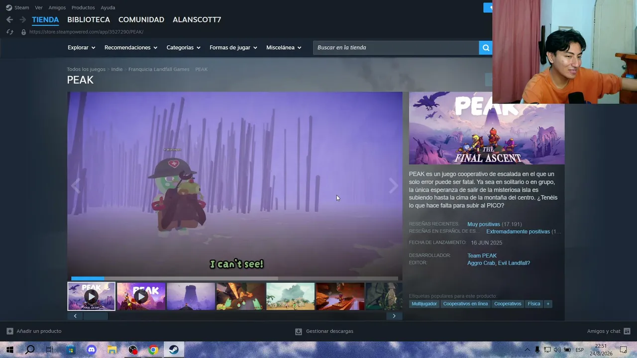
Task: Click the Steam icon on the taskbar
Action: point(174,350)
